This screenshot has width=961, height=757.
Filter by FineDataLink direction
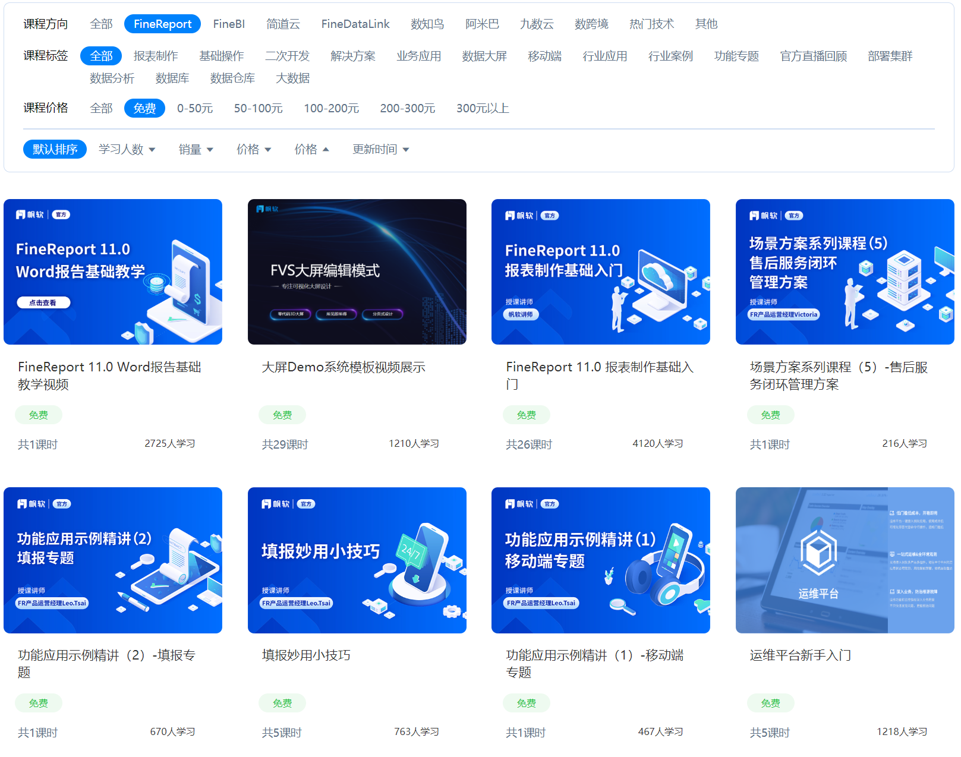coord(355,24)
